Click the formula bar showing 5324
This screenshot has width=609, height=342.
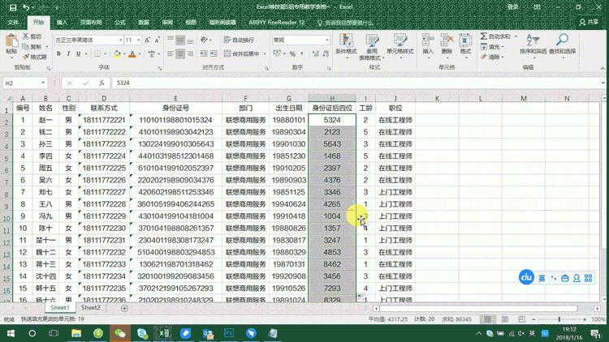pyautogui.click(x=357, y=83)
